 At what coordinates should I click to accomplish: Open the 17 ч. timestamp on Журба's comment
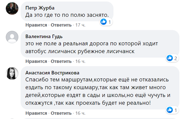(x=80, y=25)
